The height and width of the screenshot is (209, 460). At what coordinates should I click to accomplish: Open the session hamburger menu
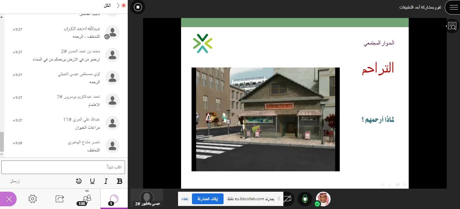point(454,7)
